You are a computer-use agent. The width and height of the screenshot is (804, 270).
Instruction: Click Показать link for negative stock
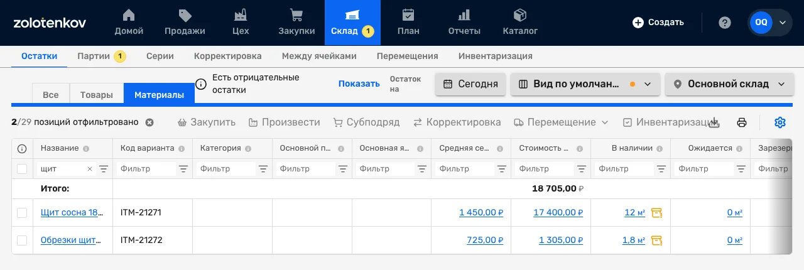(x=359, y=84)
